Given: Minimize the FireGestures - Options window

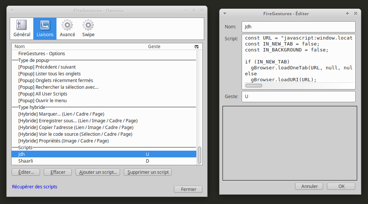Looking at the screenshot, I should [x=185, y=10].
